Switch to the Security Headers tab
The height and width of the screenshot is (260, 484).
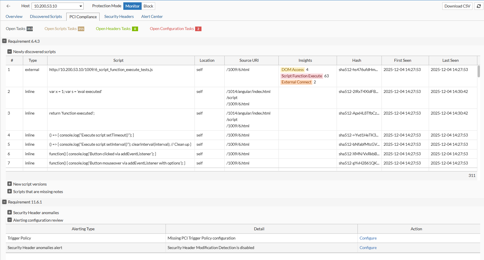pyautogui.click(x=119, y=16)
